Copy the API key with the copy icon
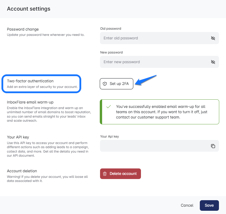 [213, 146]
